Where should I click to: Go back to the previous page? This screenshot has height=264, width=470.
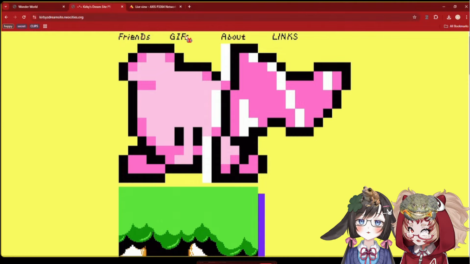tap(6, 17)
